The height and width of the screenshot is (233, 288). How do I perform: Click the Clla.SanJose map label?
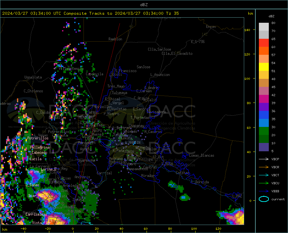[159, 49]
